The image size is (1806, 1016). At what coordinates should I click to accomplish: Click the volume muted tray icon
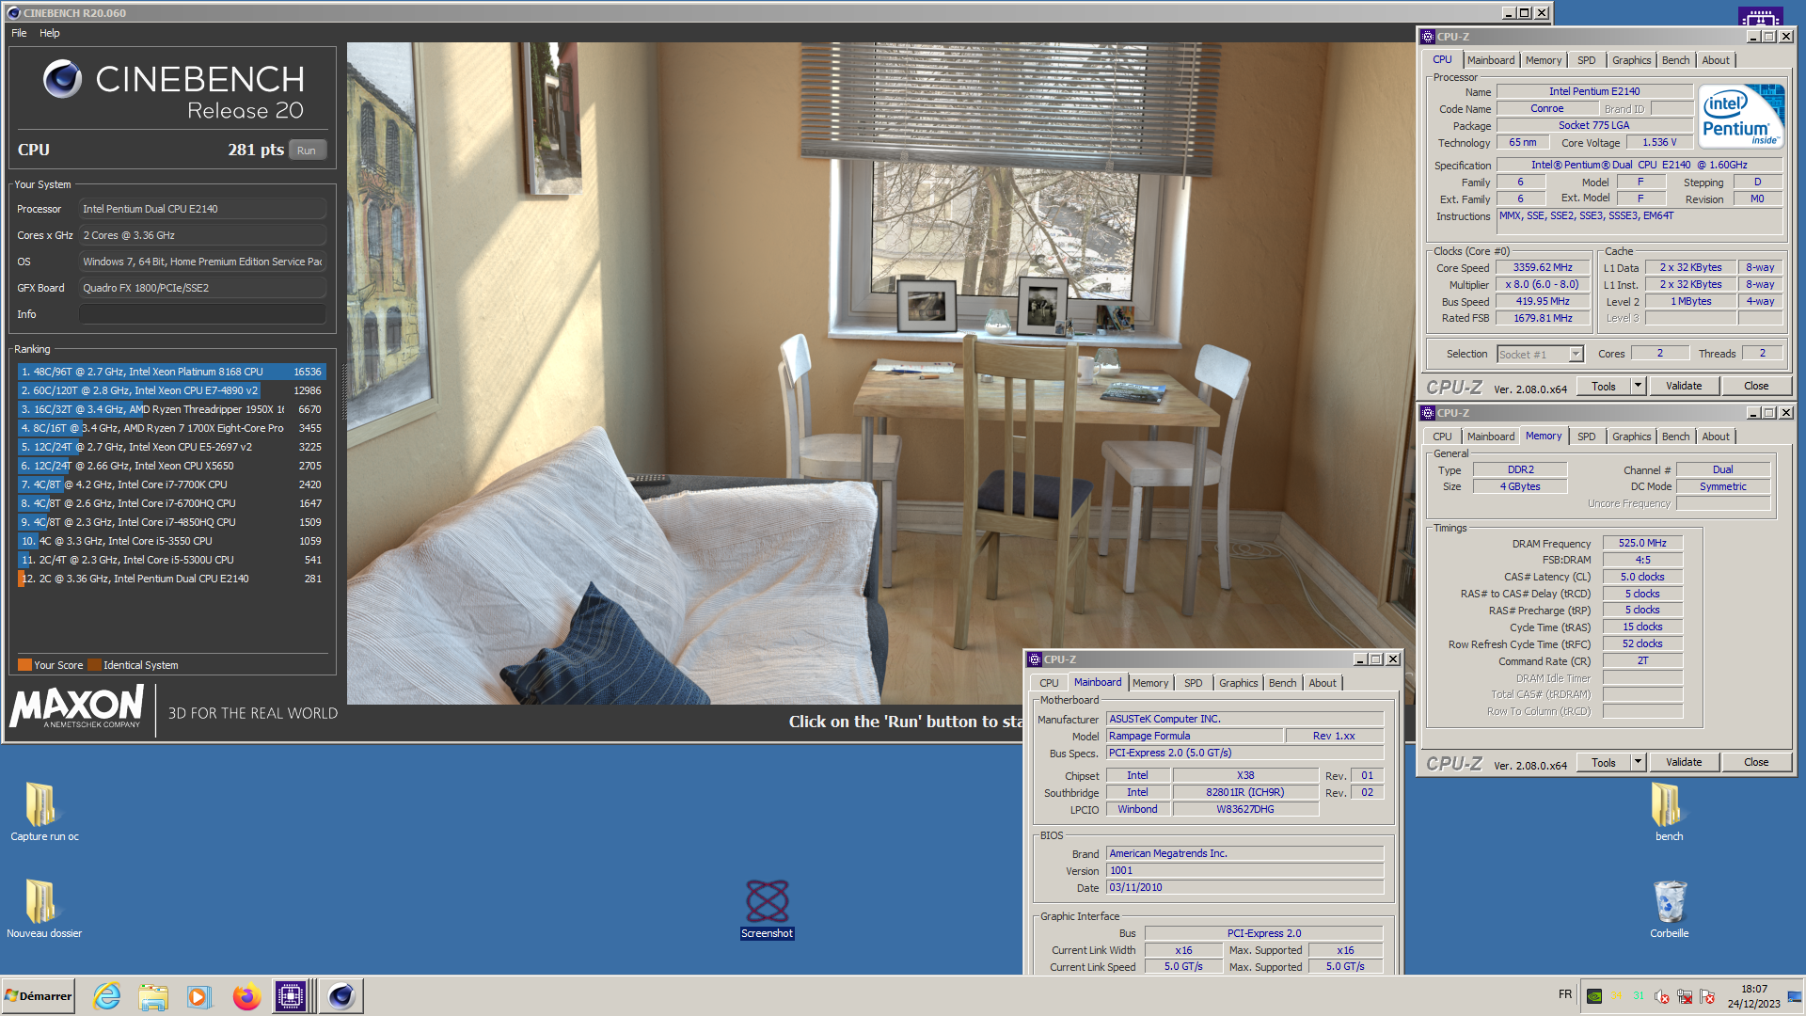(1662, 996)
